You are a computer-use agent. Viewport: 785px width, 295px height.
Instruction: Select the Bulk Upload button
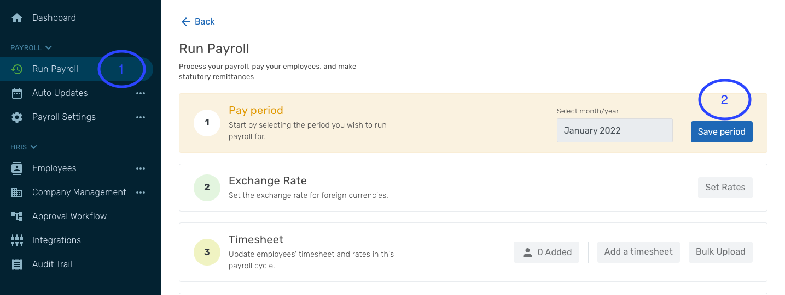(720, 252)
